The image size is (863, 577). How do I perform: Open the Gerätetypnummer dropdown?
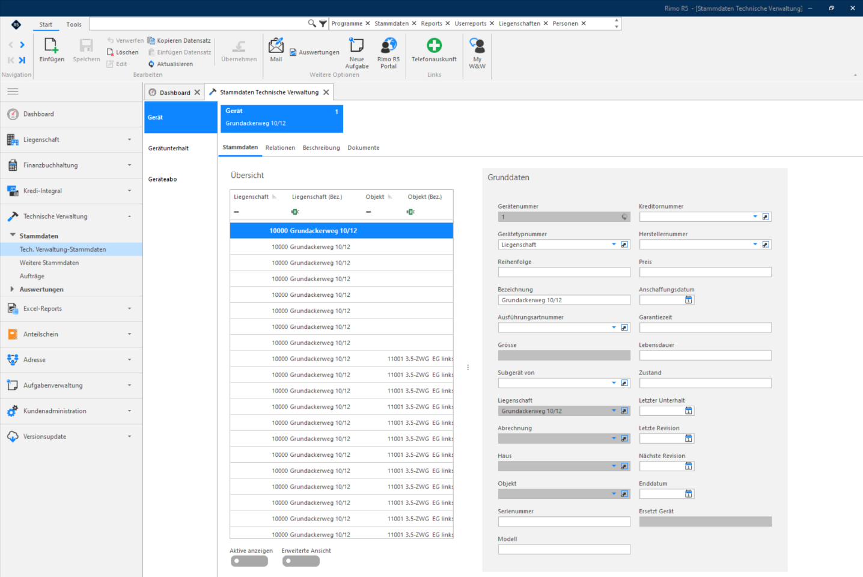click(614, 245)
